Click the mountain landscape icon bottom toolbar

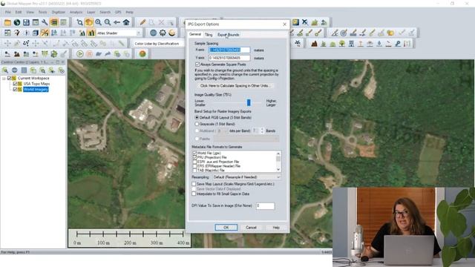(16, 54)
